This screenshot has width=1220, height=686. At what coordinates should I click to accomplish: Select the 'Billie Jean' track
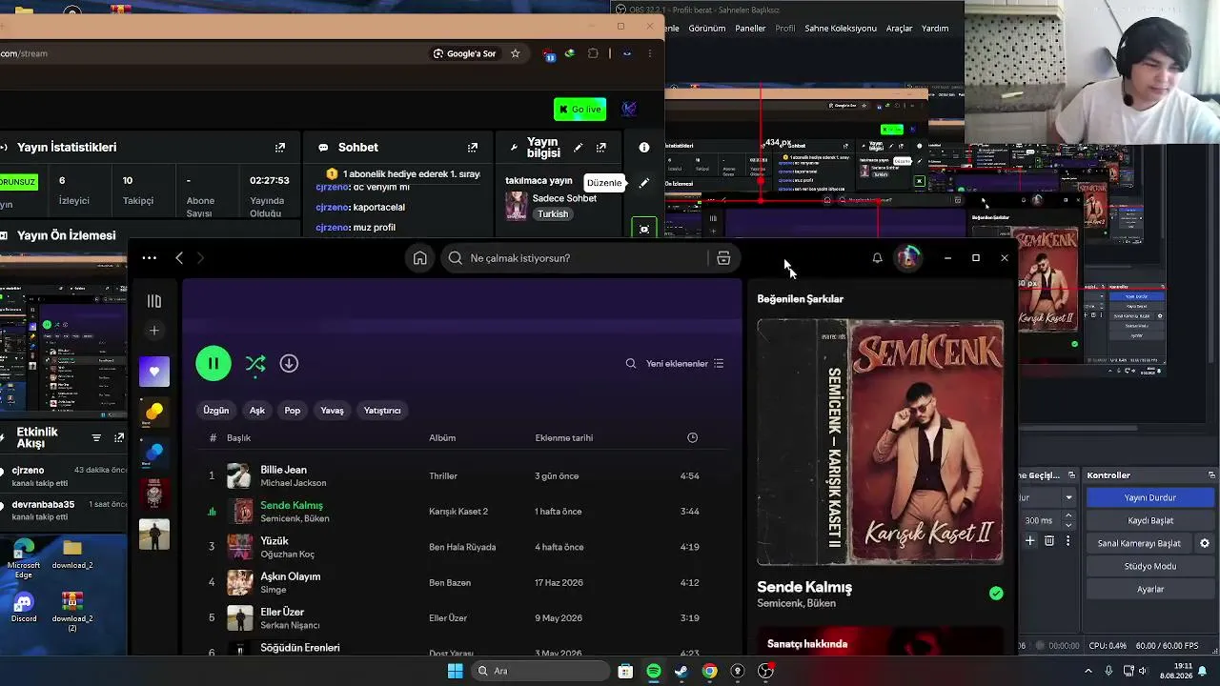click(283, 470)
